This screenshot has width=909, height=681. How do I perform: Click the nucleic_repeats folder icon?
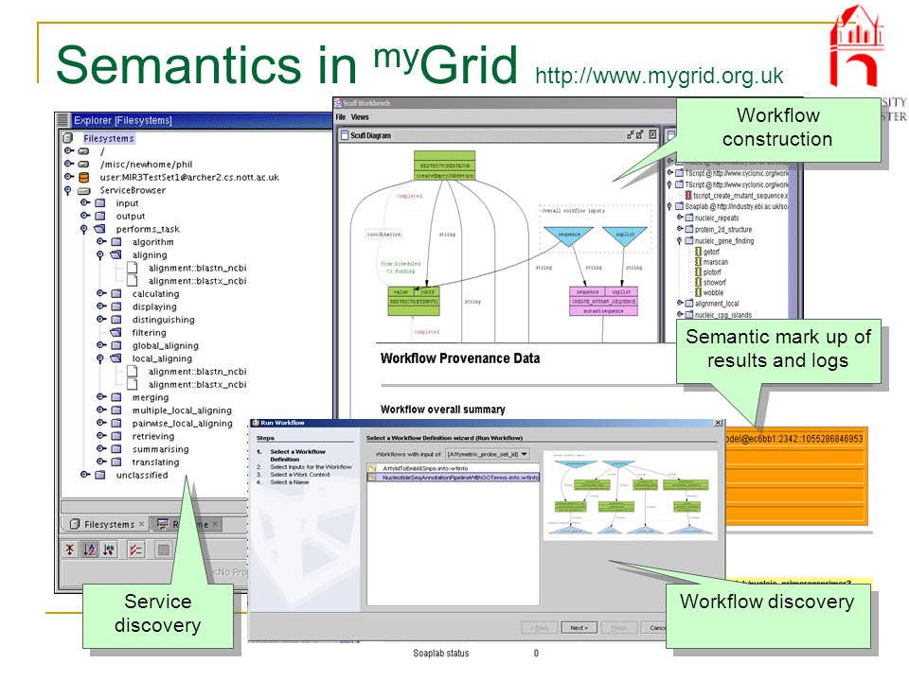pyautogui.click(x=689, y=218)
